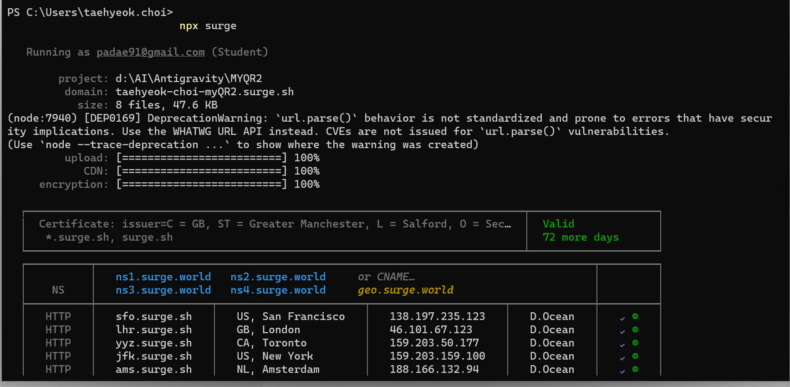Click the npx surge command text
The height and width of the screenshot is (387, 790).
click(x=208, y=26)
